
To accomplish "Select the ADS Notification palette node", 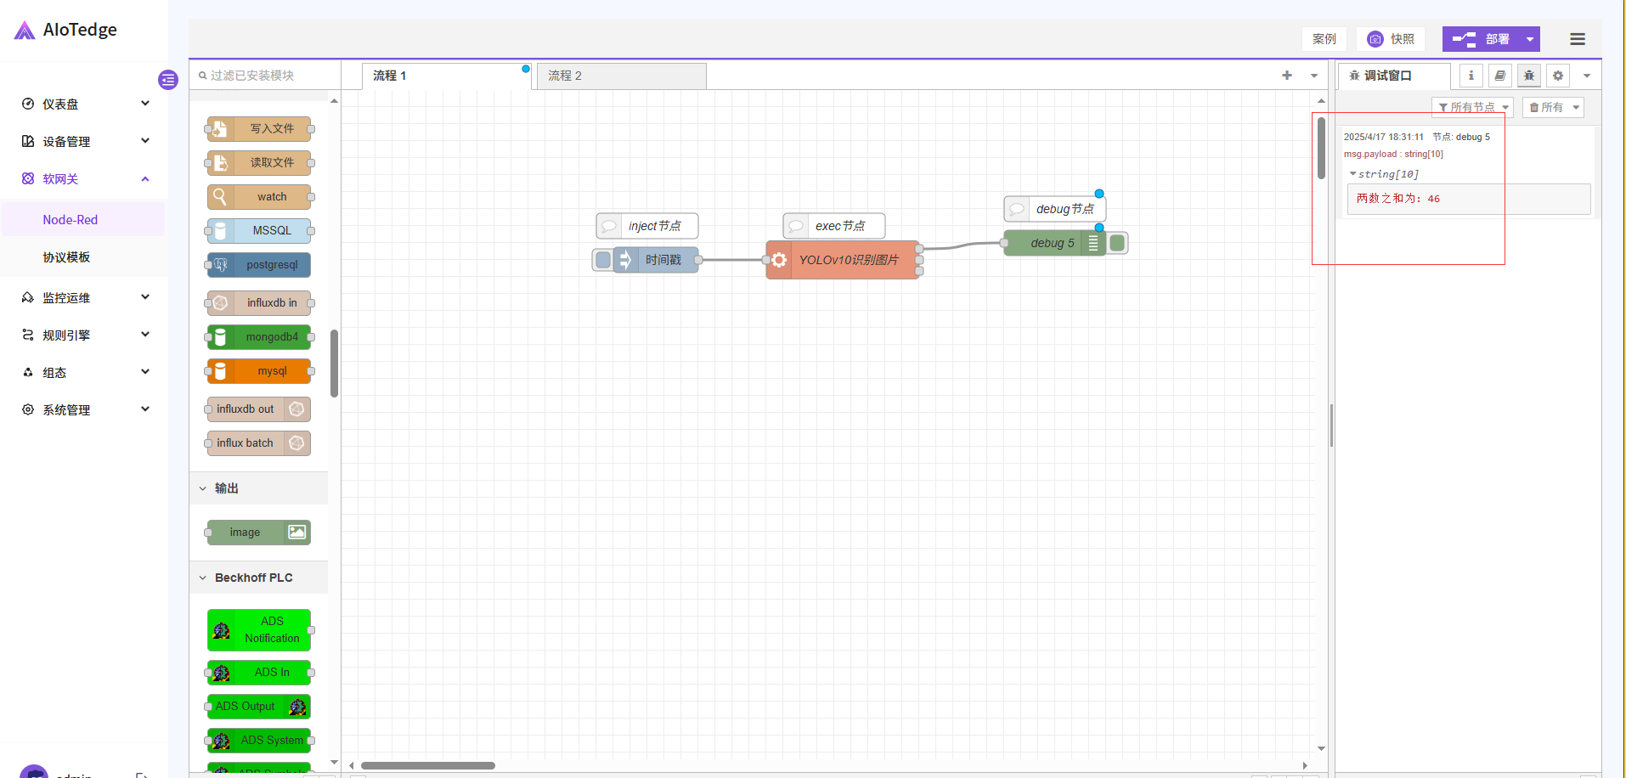I will pyautogui.click(x=259, y=630).
